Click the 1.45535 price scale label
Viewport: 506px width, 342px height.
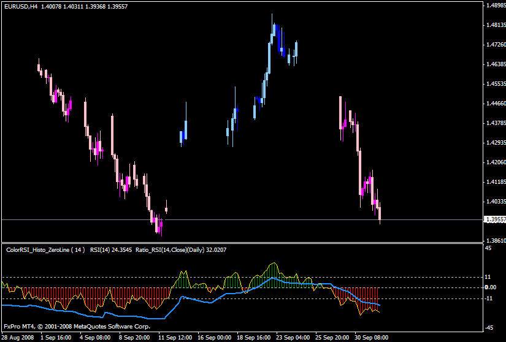click(x=494, y=84)
